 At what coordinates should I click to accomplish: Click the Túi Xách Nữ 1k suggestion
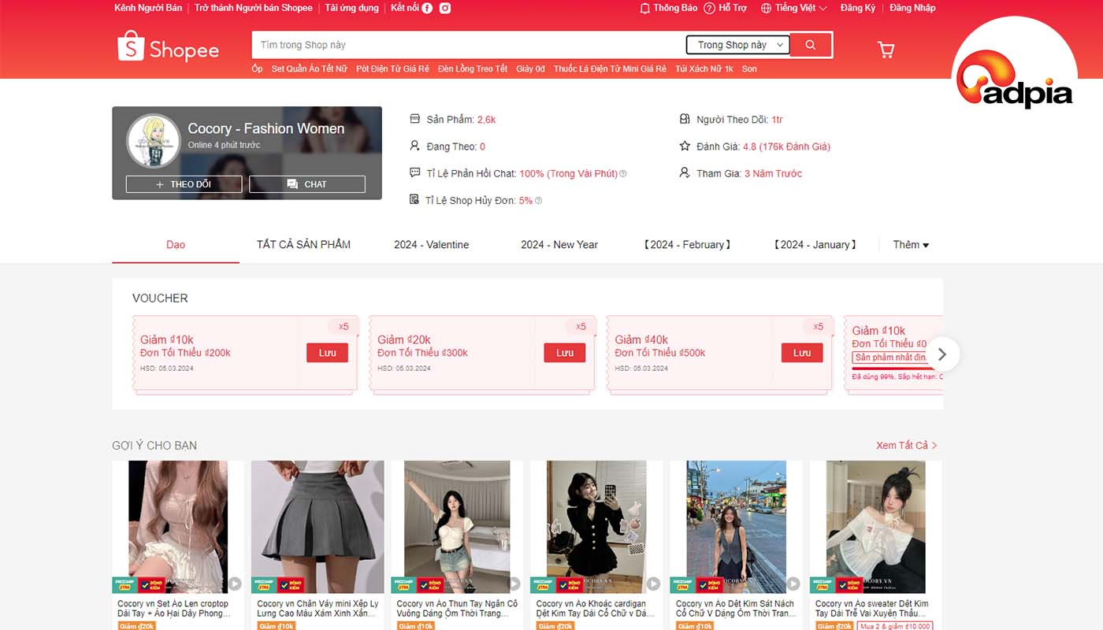pos(704,69)
